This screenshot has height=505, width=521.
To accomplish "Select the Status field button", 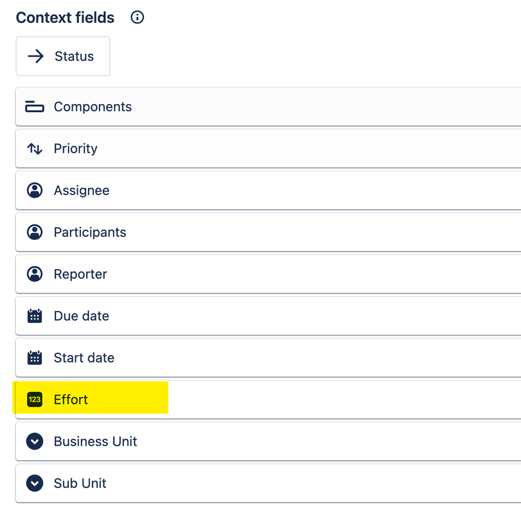I will (x=63, y=56).
